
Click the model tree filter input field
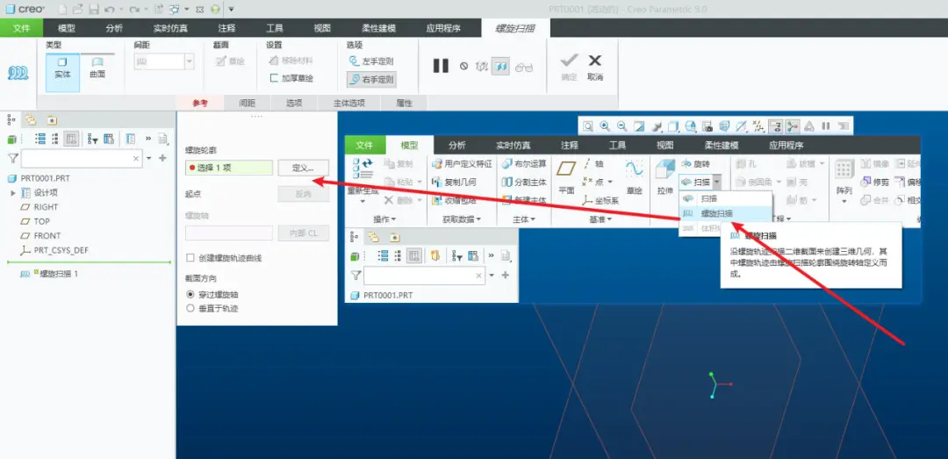[82, 159]
